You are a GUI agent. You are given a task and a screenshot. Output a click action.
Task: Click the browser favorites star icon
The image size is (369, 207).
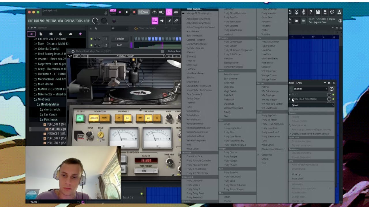pyautogui.click(x=80, y=34)
